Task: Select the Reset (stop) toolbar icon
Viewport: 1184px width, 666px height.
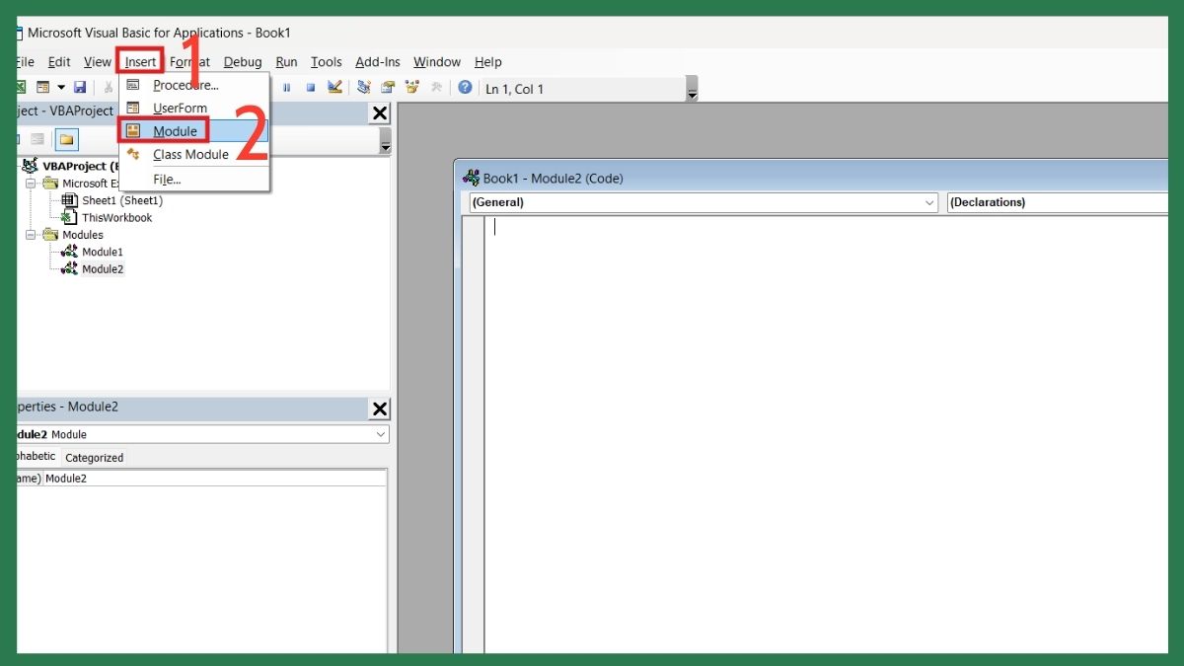Action: pos(310,87)
